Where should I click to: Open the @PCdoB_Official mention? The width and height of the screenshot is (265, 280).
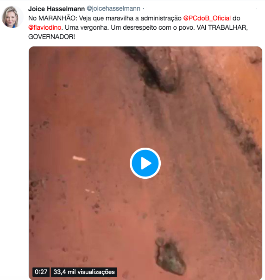tap(207, 18)
